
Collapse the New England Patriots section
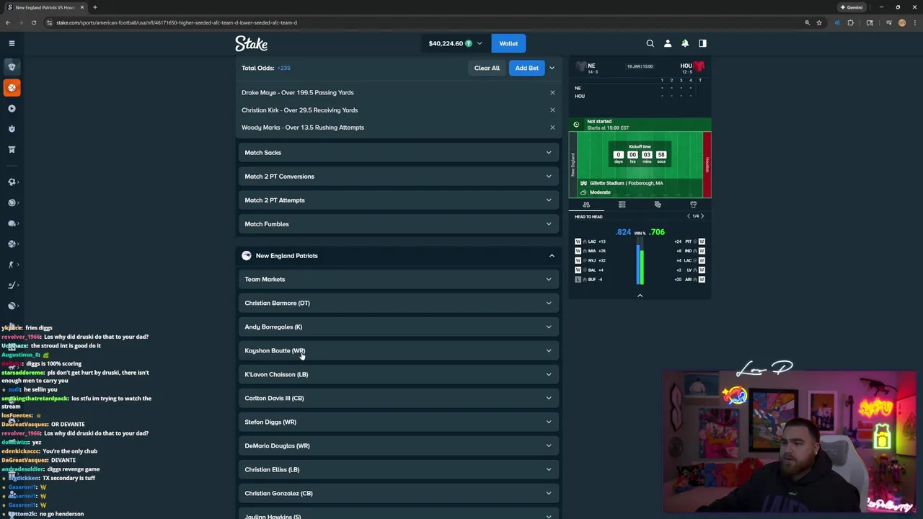[399, 255]
